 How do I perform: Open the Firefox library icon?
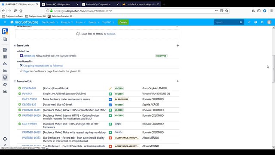tap(253, 11)
